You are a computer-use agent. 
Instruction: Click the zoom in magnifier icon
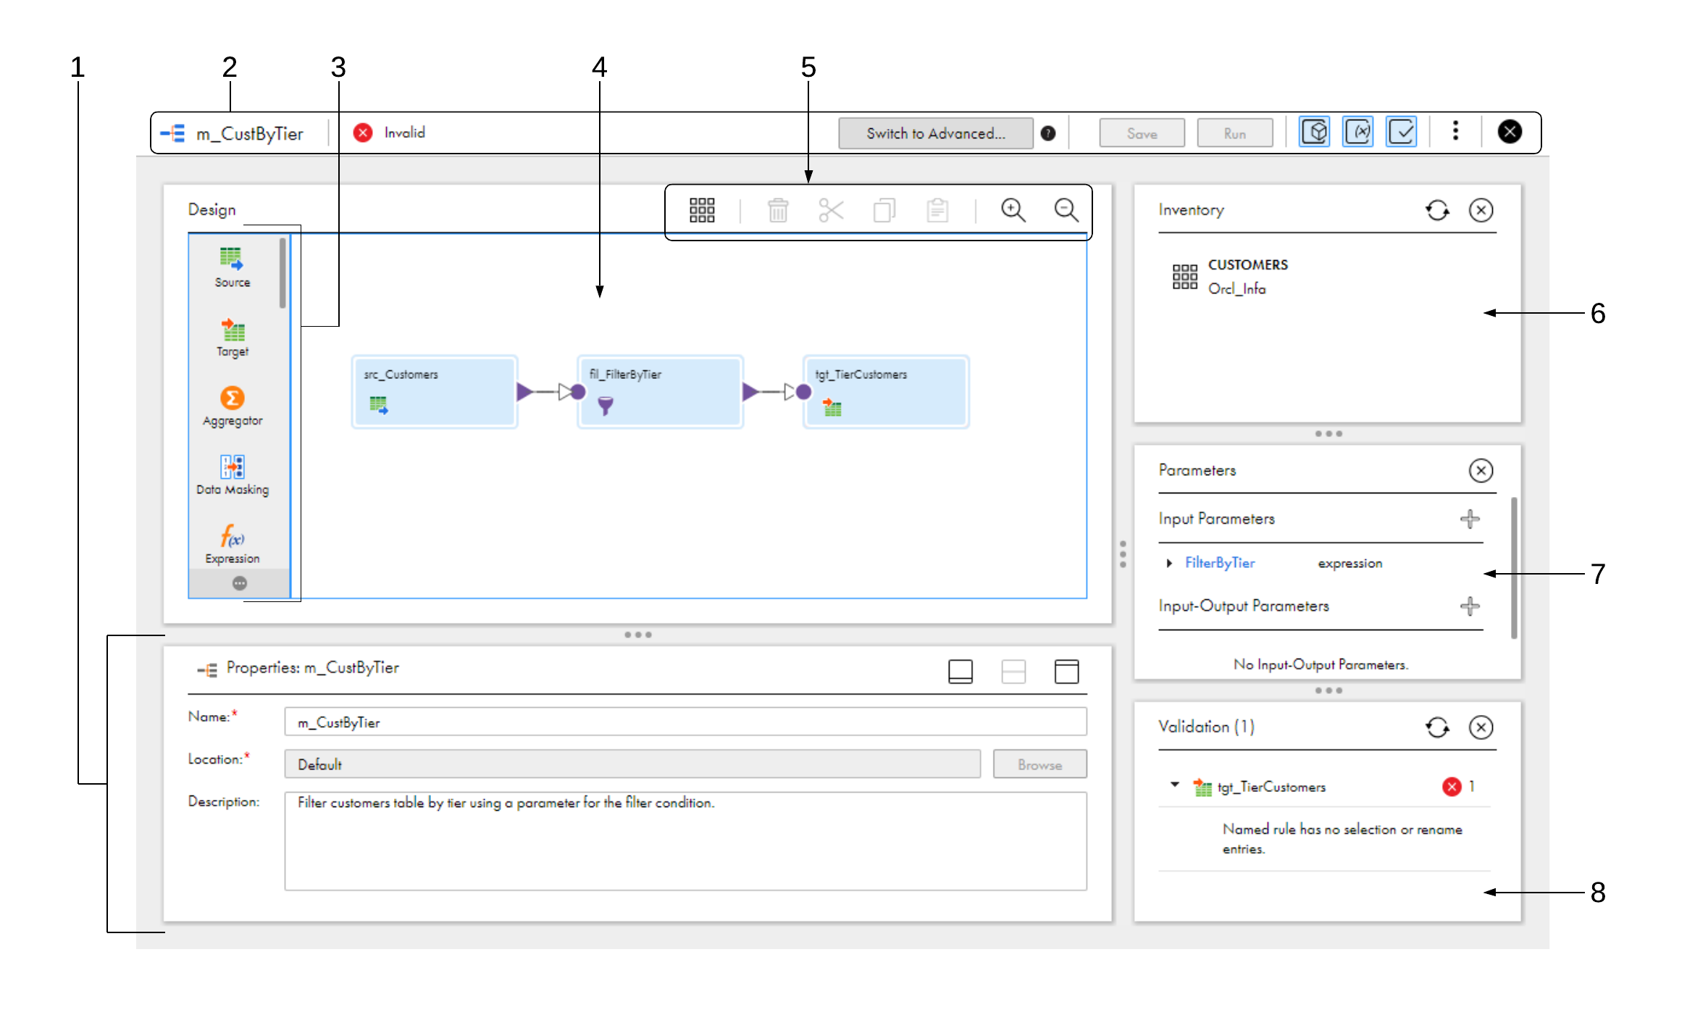coord(1013,211)
